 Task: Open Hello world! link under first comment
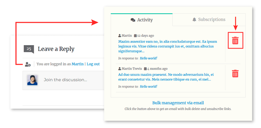(x=149, y=58)
